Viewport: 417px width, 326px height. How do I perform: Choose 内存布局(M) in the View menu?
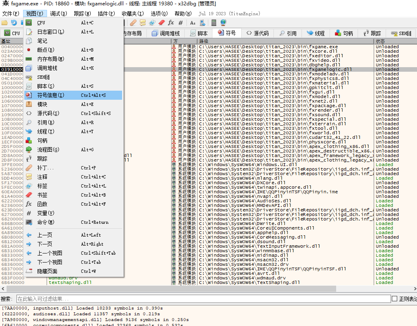73,59
